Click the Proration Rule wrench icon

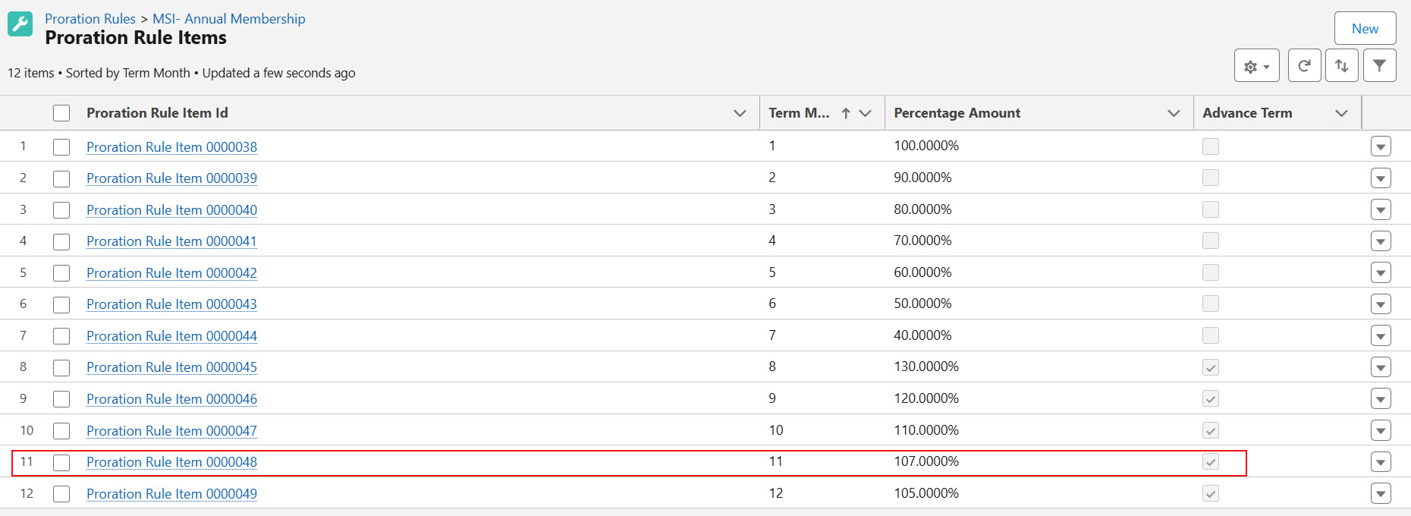point(20,24)
